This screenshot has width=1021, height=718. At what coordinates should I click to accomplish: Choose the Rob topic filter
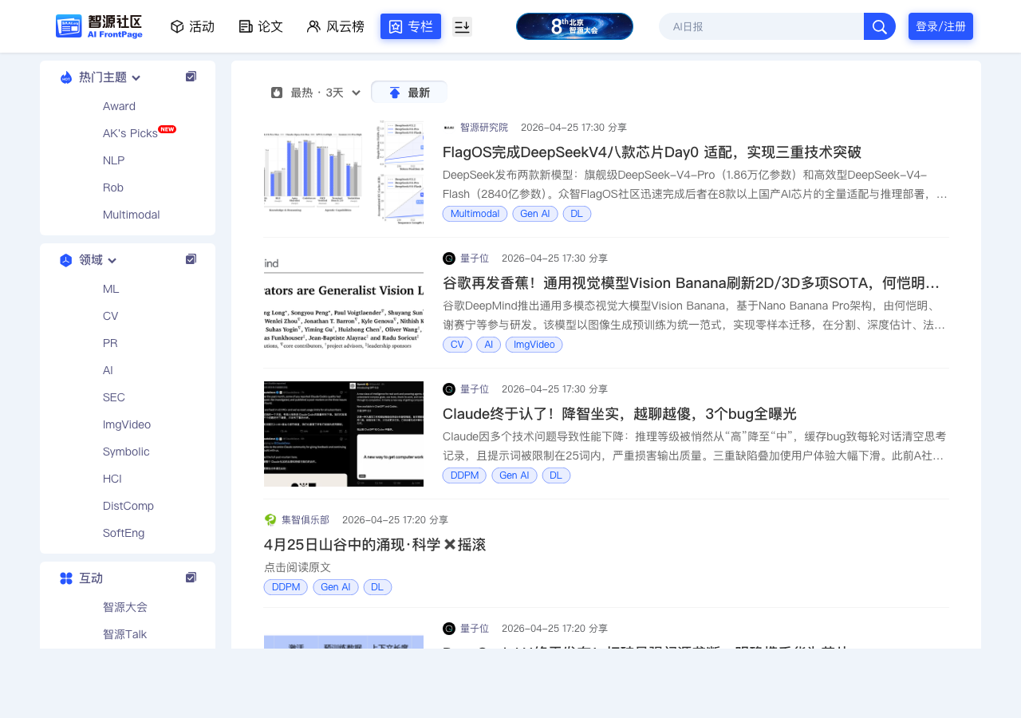pos(112,187)
